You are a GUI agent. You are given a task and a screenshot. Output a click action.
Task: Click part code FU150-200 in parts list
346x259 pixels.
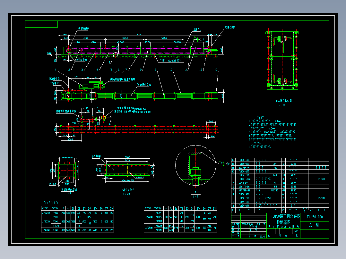[244, 202]
